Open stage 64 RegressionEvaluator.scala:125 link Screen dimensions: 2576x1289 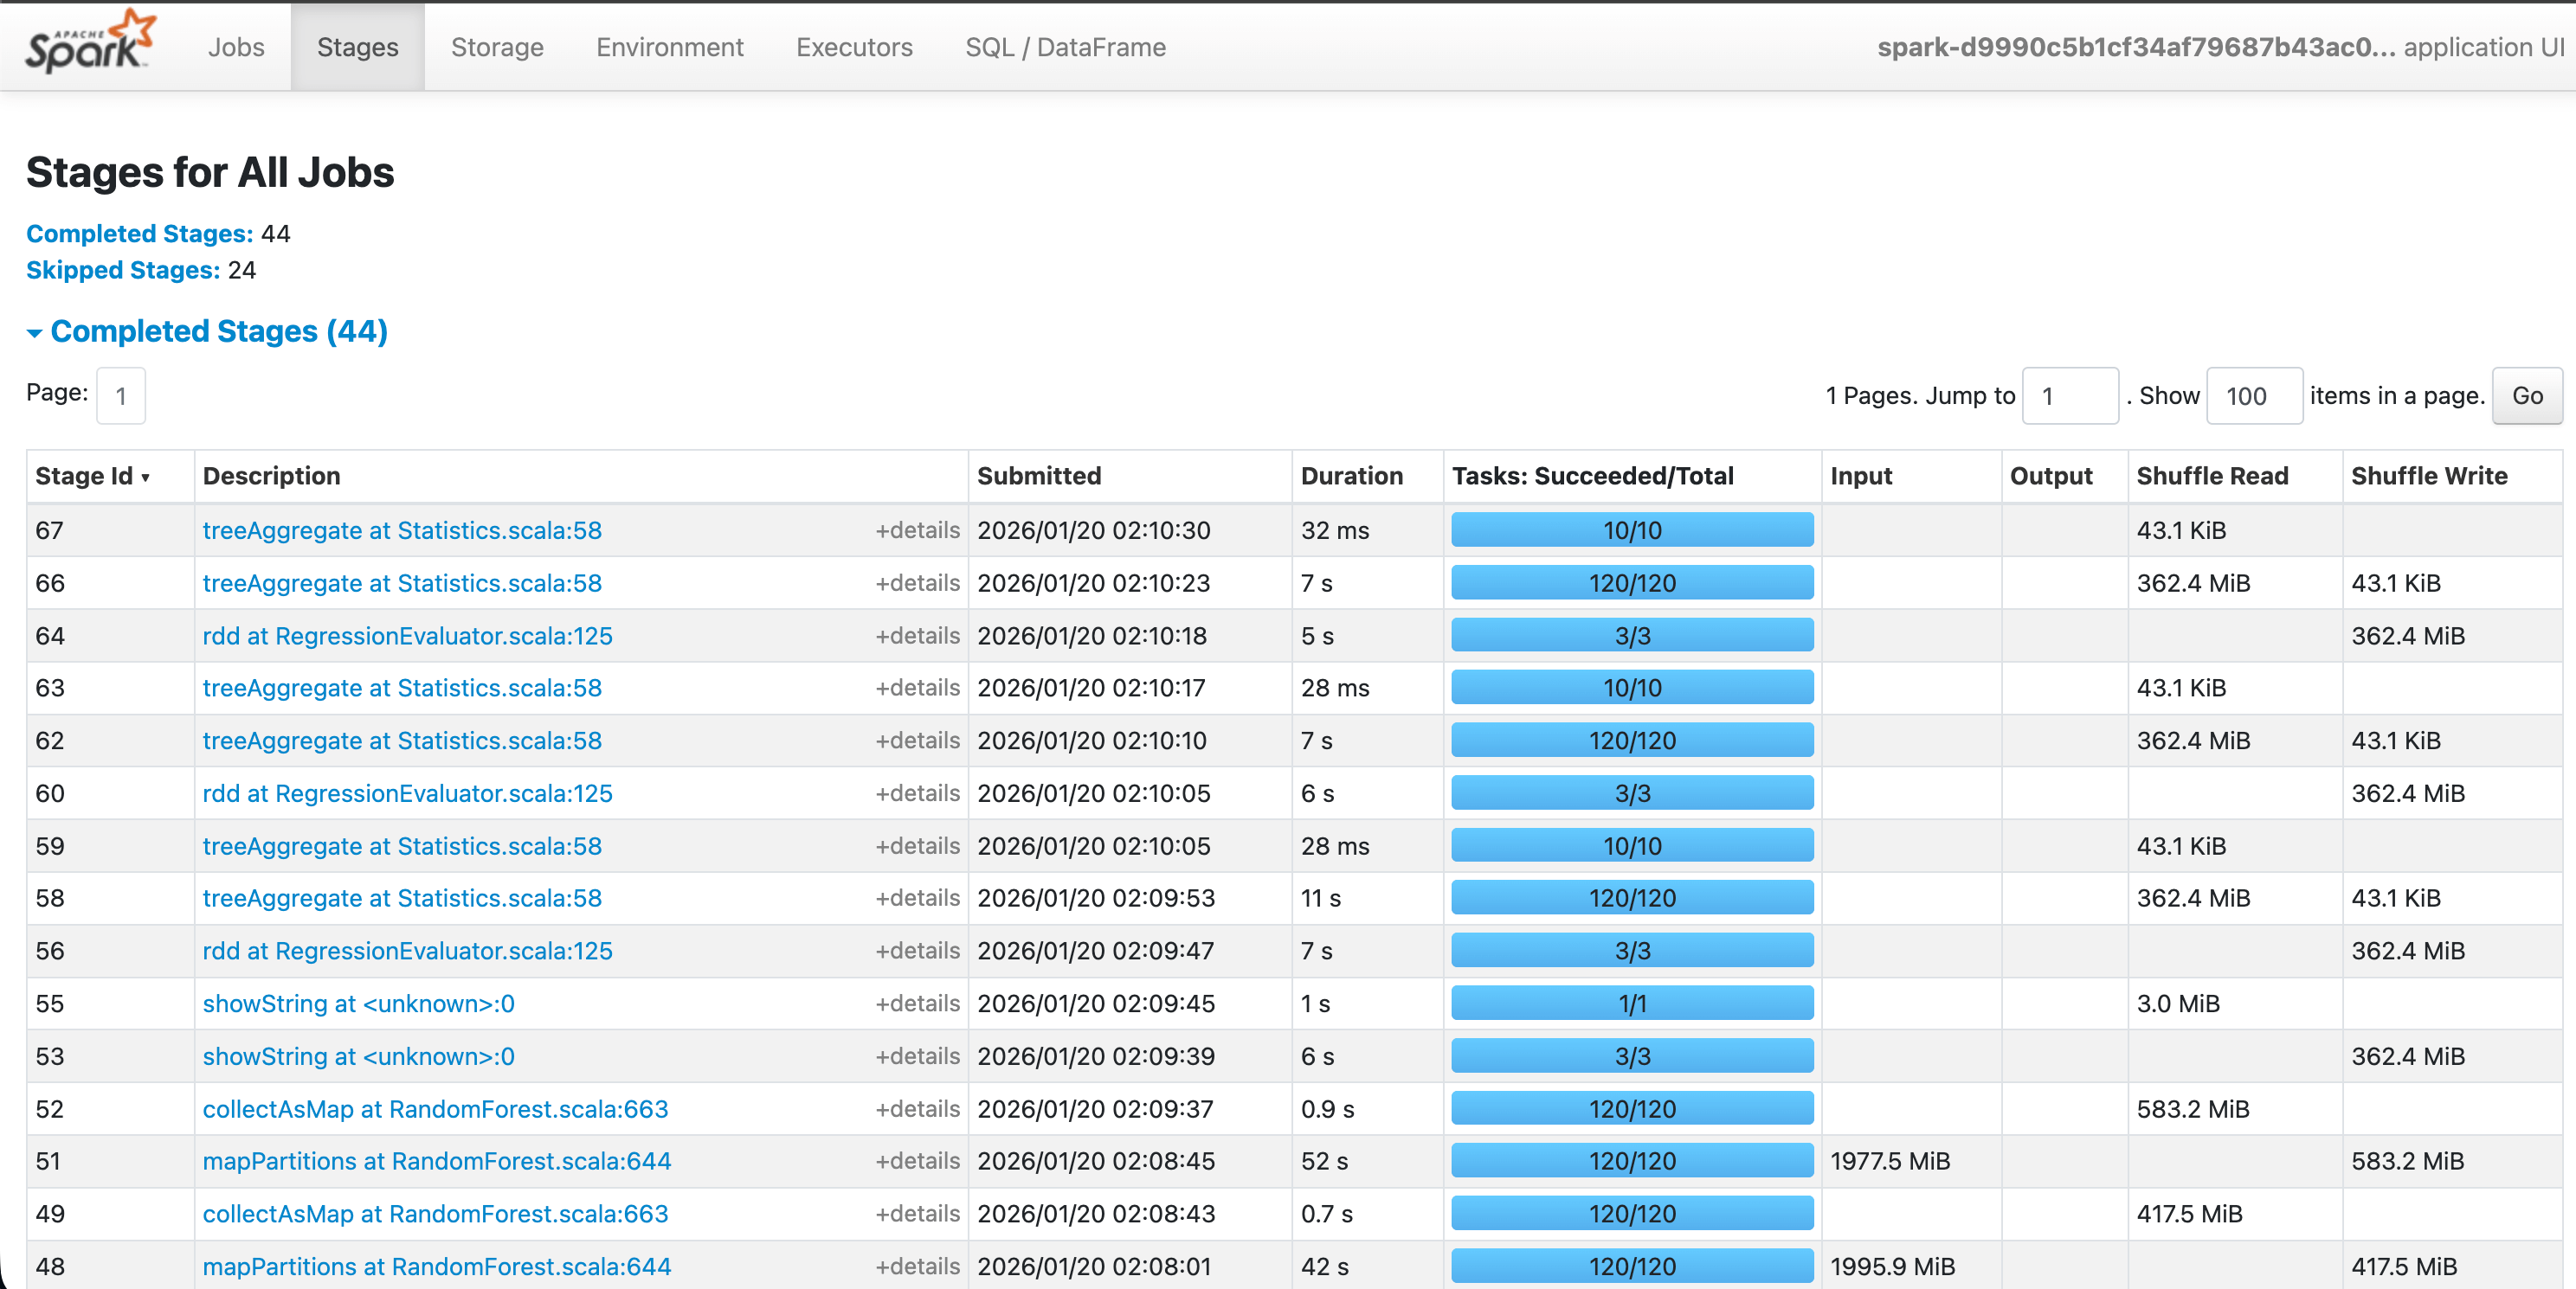[407, 637]
